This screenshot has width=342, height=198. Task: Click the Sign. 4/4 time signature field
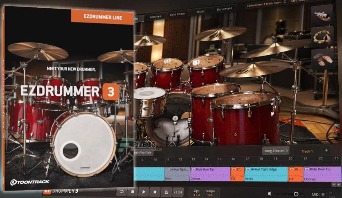click(x=197, y=193)
